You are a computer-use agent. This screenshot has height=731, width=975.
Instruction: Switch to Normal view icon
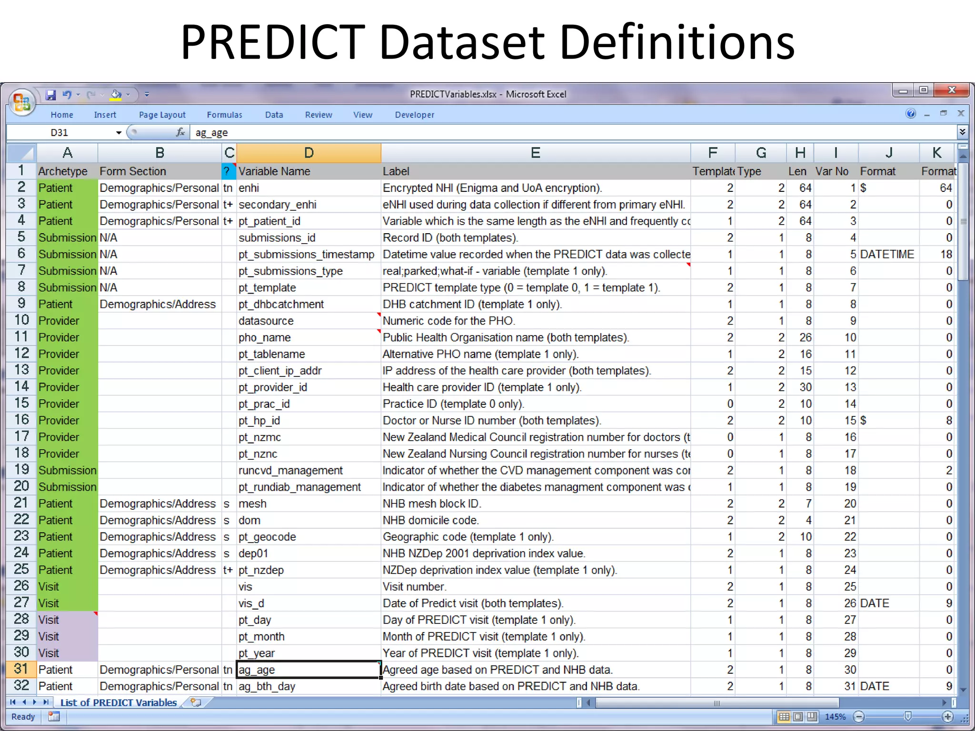(784, 717)
